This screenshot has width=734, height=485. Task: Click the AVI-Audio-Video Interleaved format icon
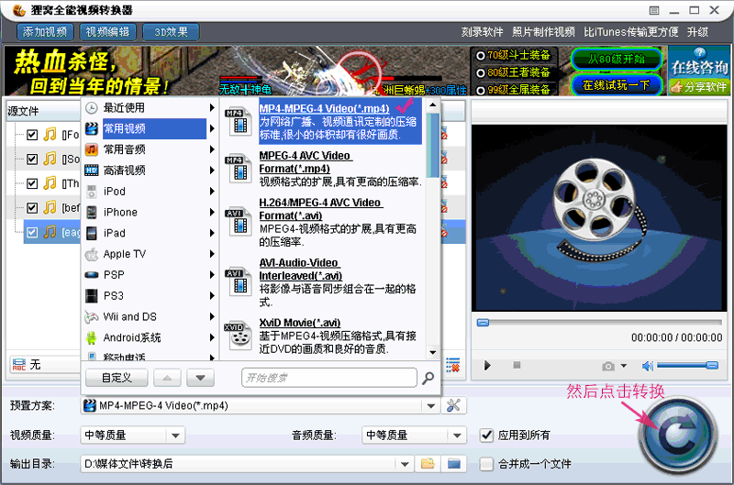(239, 282)
